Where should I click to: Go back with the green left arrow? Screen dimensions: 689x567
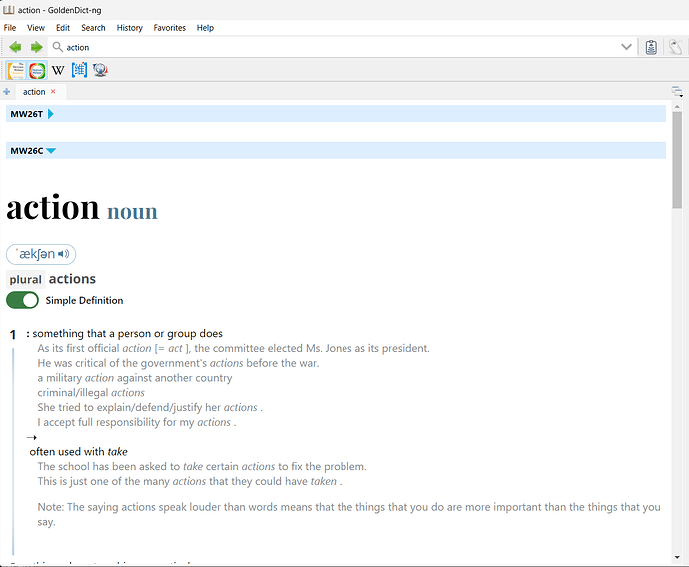coord(15,47)
